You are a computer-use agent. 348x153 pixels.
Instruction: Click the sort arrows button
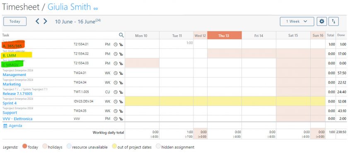point(333,22)
